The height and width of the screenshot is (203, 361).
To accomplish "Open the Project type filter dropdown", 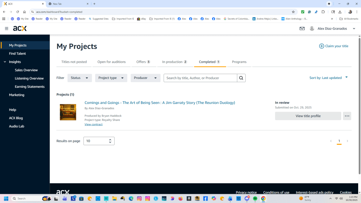I will click(x=111, y=78).
